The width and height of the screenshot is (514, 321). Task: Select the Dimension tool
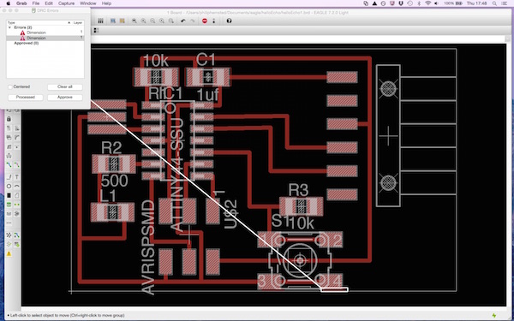click(x=9, y=223)
